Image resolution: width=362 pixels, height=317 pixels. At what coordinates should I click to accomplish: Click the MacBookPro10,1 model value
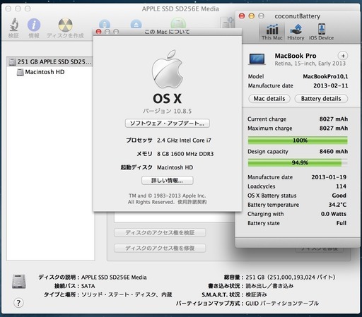click(x=325, y=76)
